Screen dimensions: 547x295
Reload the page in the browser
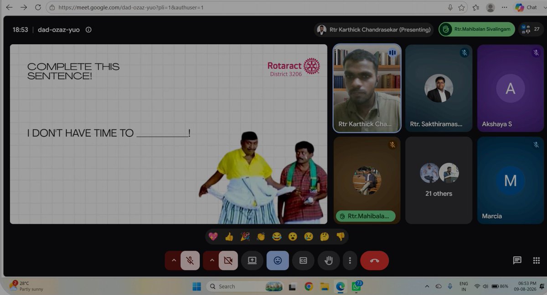[38, 7]
